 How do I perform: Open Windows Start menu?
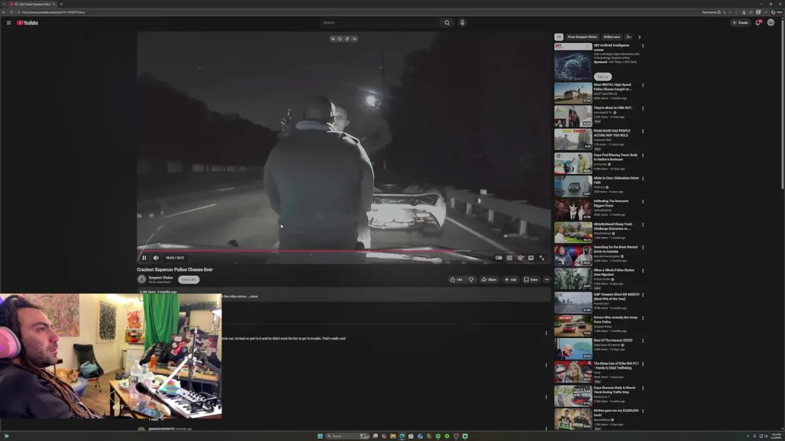[320, 436]
